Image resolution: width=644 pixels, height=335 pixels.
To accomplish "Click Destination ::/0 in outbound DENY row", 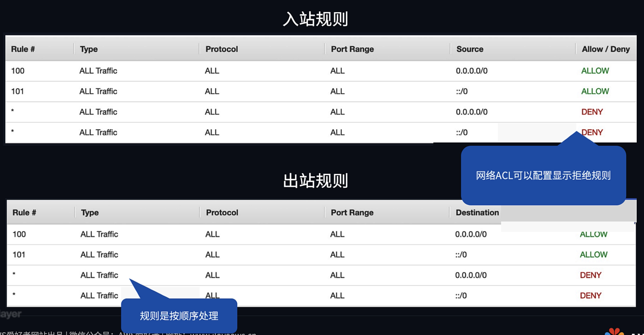I will (461, 296).
